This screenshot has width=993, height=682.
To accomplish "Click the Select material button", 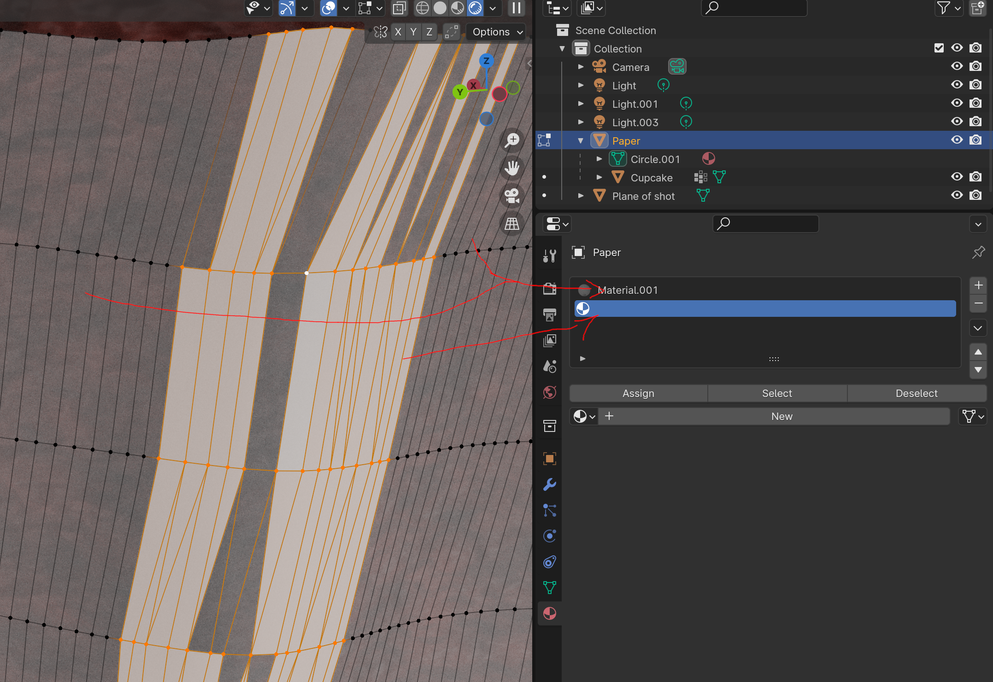I will click(x=777, y=393).
